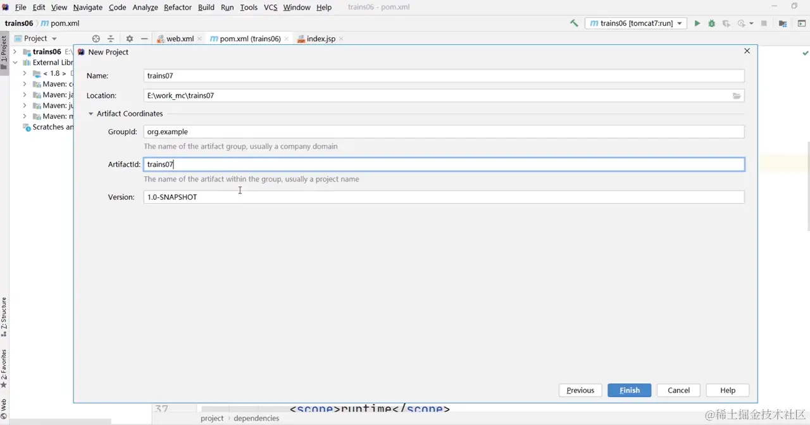810x425 pixels.
Task: Click the Cancel button
Action: tap(678, 390)
